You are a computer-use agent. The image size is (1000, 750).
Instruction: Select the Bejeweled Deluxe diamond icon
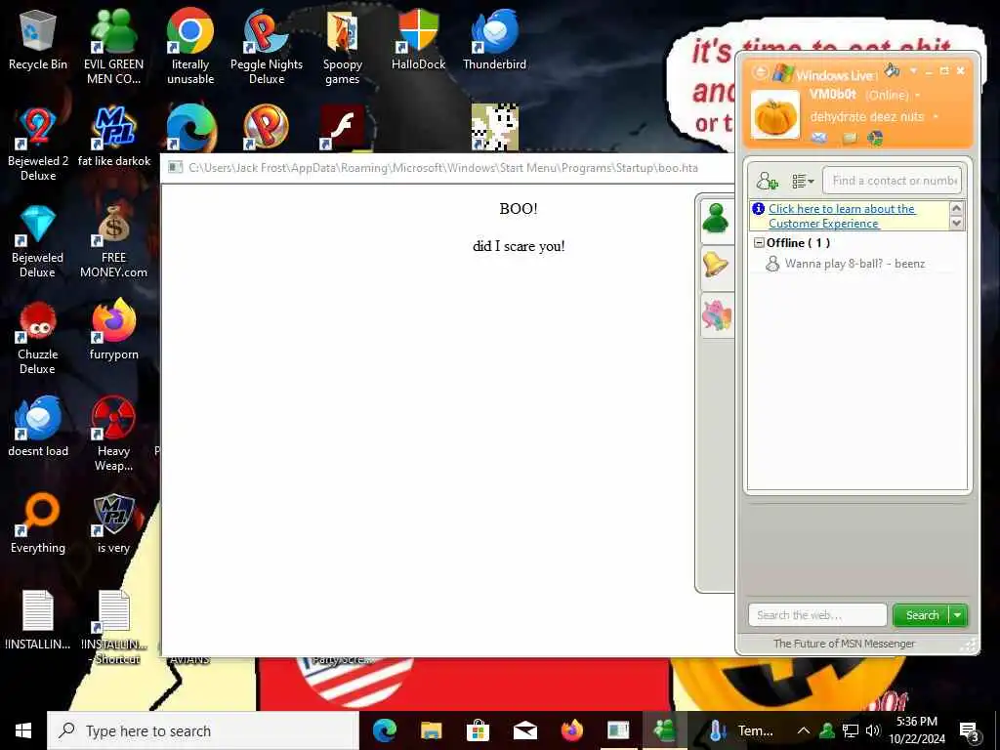tap(38, 241)
